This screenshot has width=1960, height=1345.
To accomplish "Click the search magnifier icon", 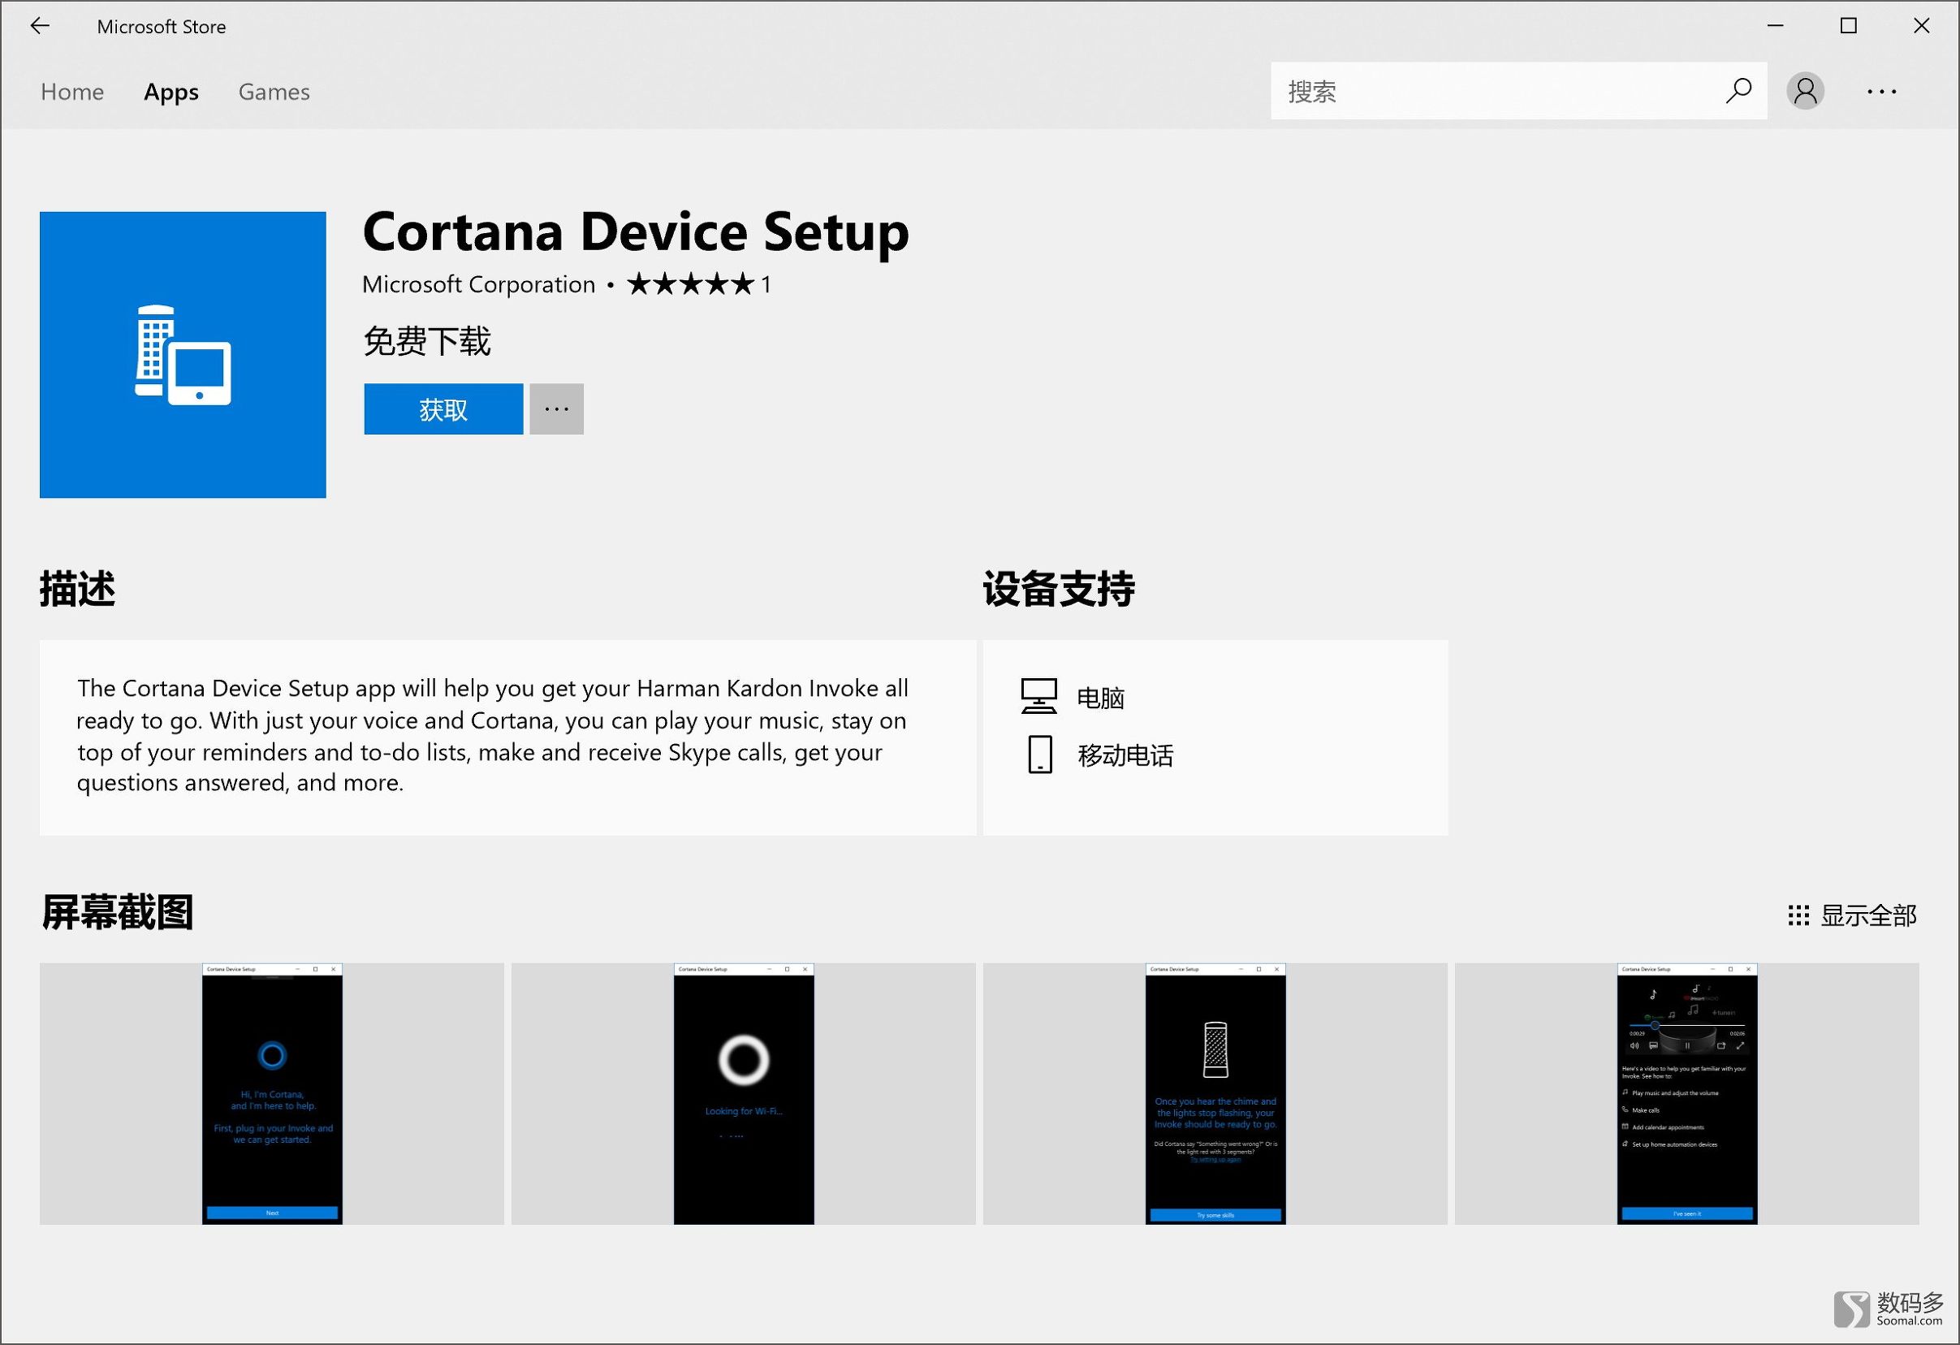I will [1738, 90].
